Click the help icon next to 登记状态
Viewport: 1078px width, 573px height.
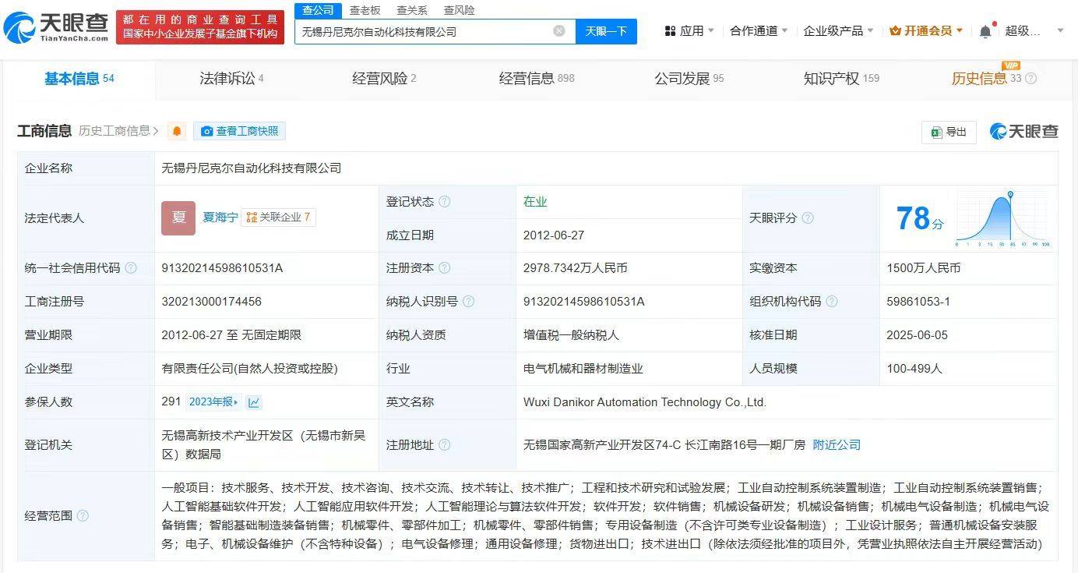tap(445, 202)
